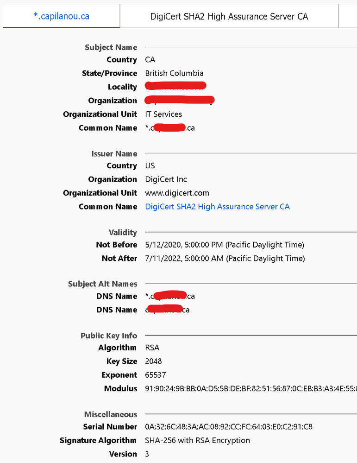Click the DigiCert Inc organization value
357x463 pixels.
[x=166, y=179]
